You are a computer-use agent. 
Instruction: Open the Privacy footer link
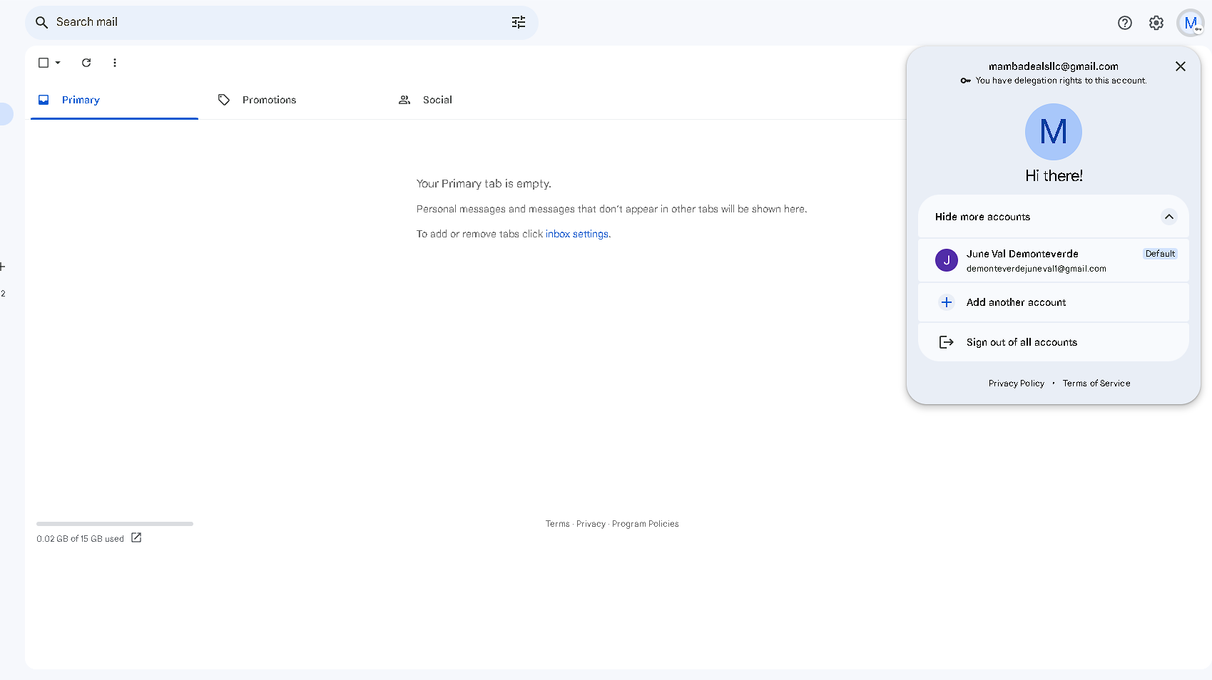(x=591, y=524)
